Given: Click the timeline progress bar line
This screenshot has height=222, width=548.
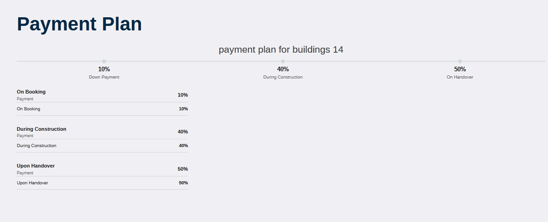Looking at the screenshot, I should pyautogui.click(x=281, y=61).
